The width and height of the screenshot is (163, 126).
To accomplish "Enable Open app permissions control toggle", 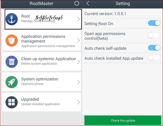I will 154,35.
